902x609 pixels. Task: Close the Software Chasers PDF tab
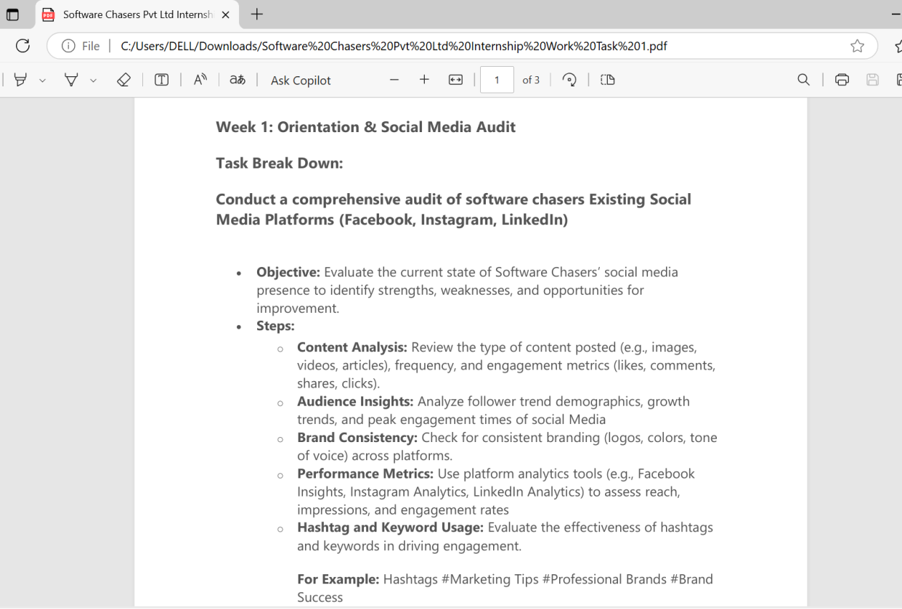[x=226, y=15]
